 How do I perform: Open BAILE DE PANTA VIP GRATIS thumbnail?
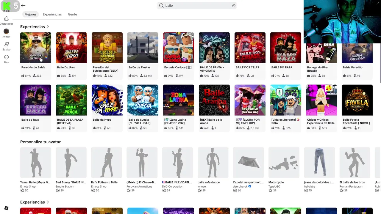214,48
